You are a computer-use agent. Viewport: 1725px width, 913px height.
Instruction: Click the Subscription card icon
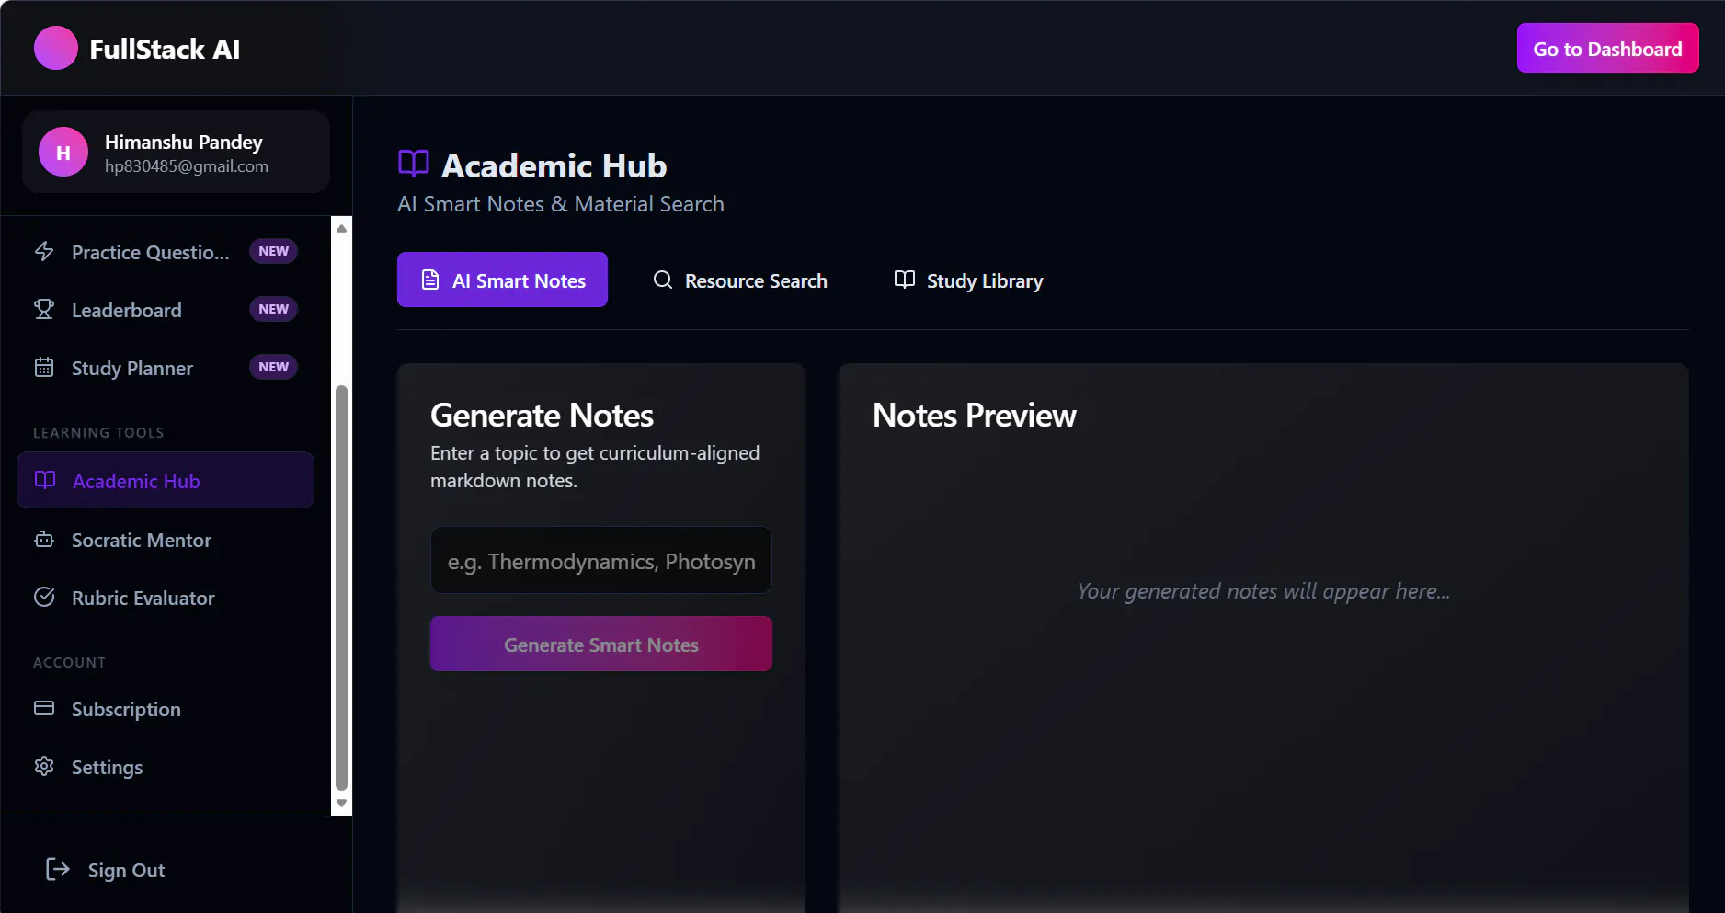click(44, 708)
